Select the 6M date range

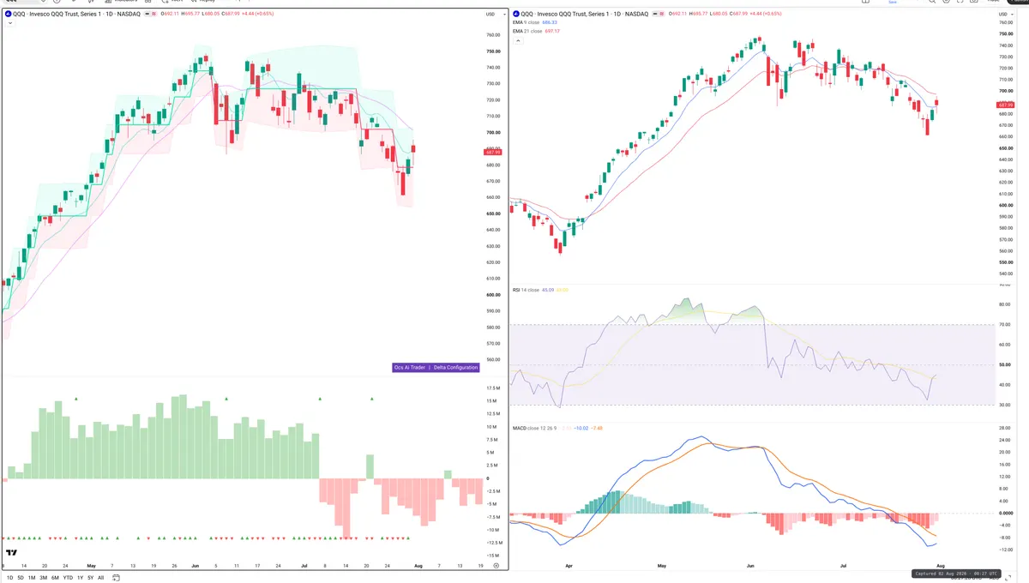55,578
